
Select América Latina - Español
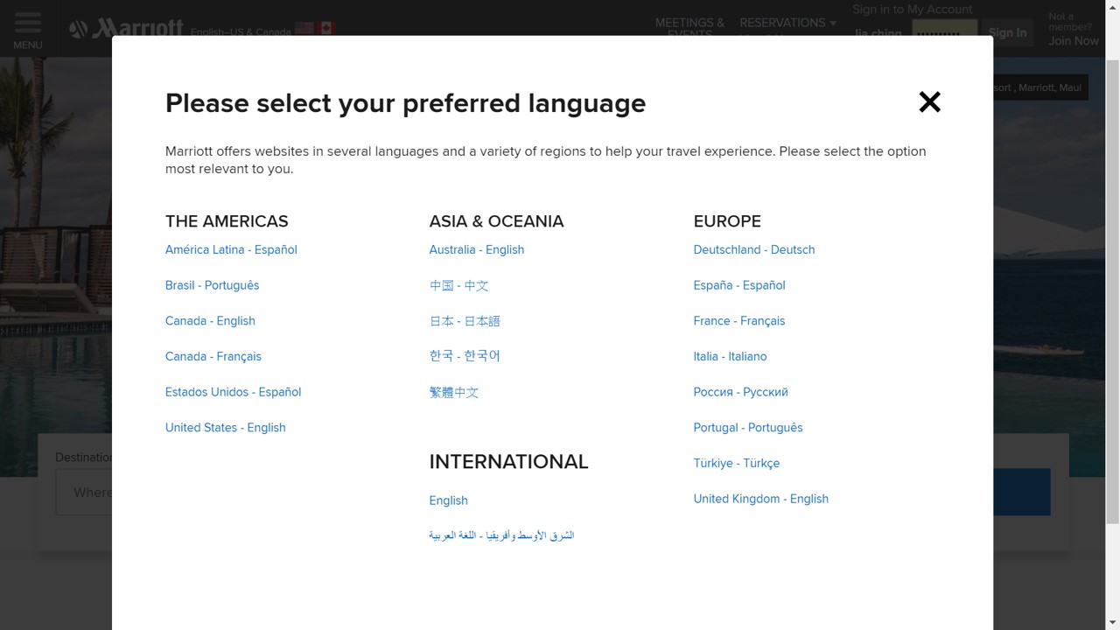(x=231, y=249)
